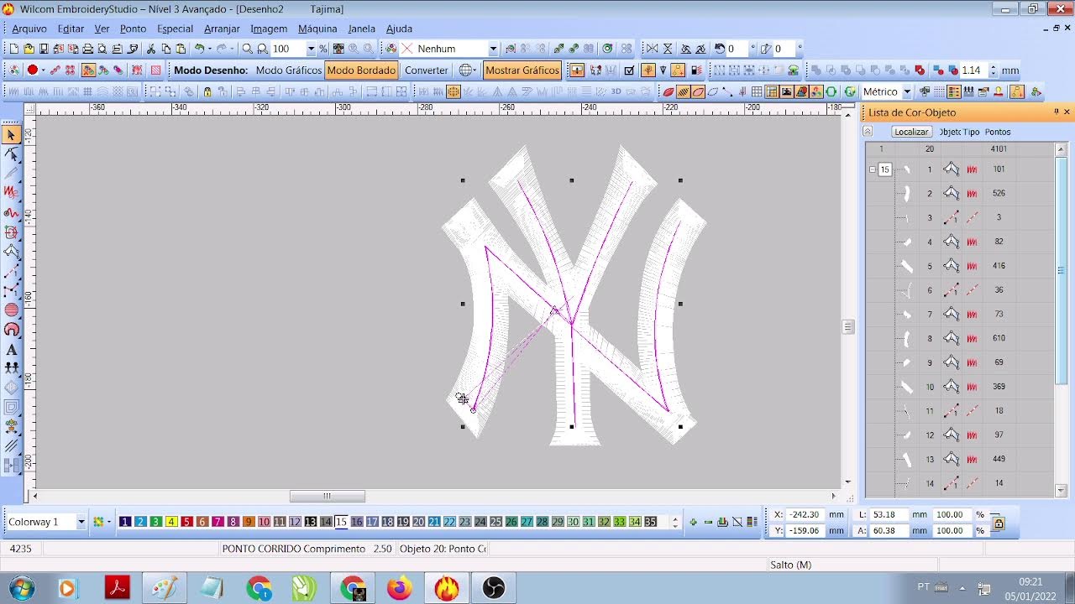
Task: Click the horizontal canvas scrollbar thumb
Action: tap(328, 496)
